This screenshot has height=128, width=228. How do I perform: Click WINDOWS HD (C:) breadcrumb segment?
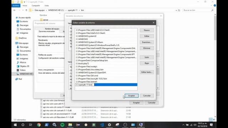point(56,10)
